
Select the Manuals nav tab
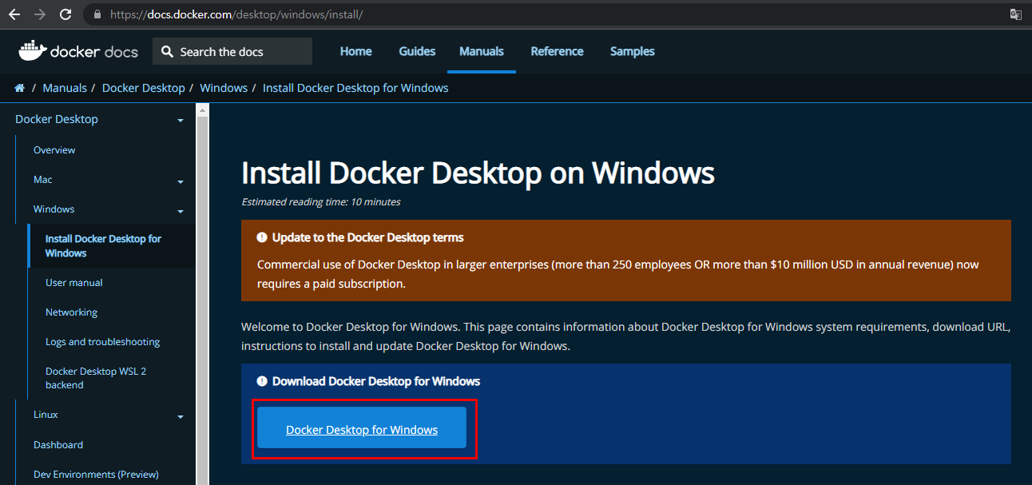pos(482,51)
